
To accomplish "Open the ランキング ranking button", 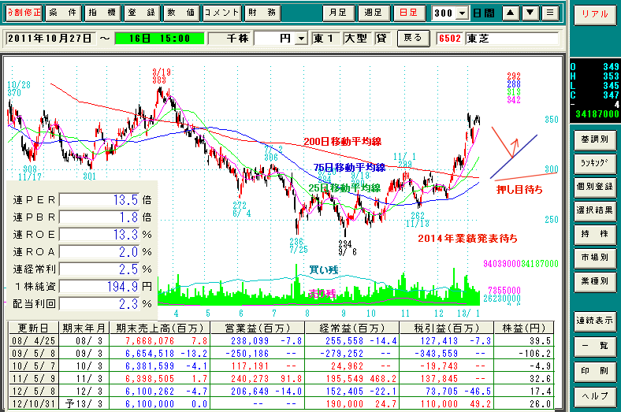I will click(594, 163).
